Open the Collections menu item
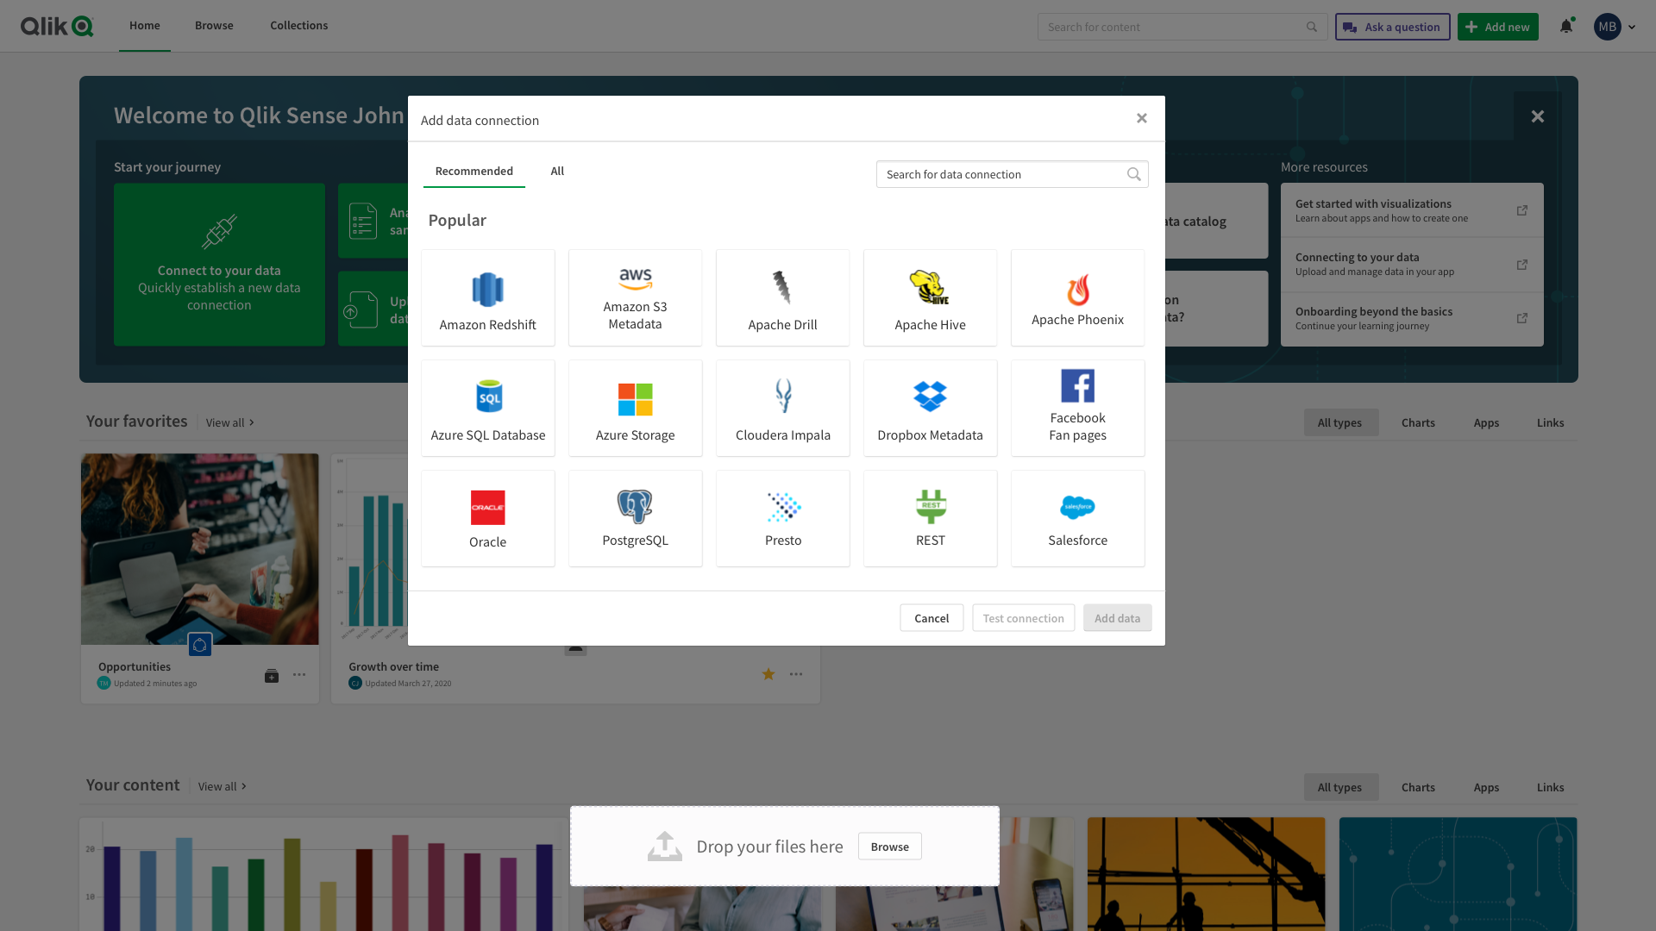Image resolution: width=1656 pixels, height=931 pixels. 298,25
